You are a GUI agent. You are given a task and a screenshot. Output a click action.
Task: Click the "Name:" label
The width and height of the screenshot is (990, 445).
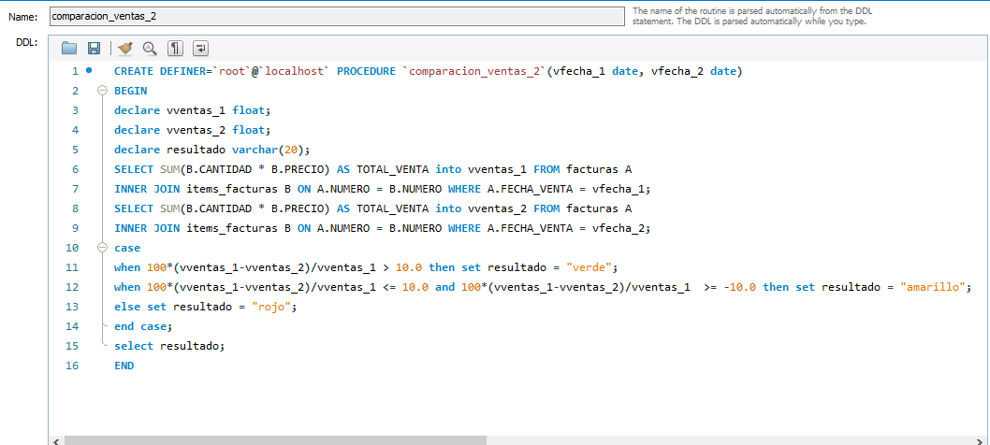(23, 17)
